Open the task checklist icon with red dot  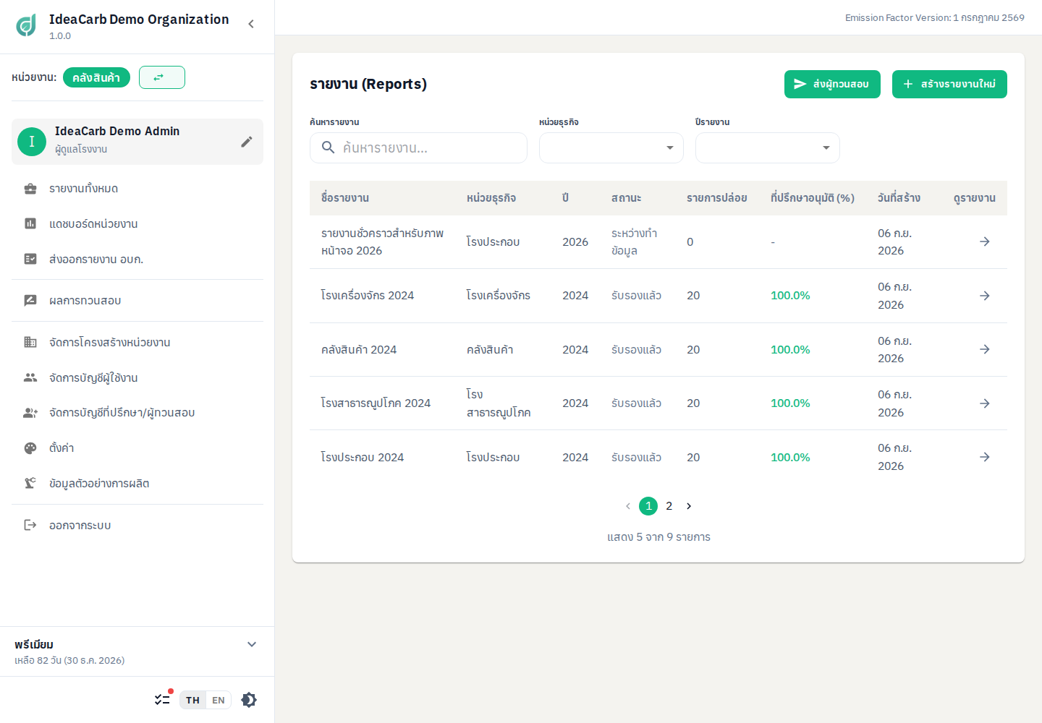163,699
